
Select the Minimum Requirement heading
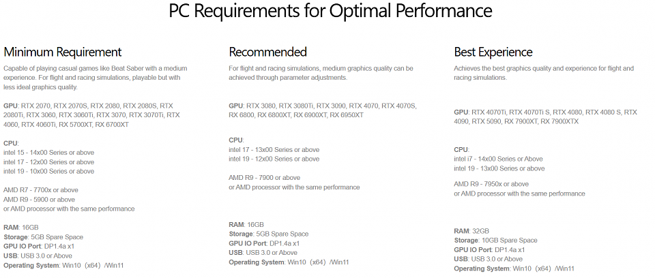click(x=63, y=52)
